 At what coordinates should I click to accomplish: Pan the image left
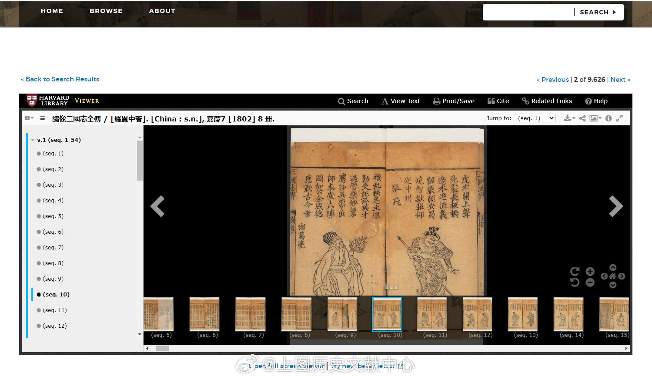(x=604, y=276)
